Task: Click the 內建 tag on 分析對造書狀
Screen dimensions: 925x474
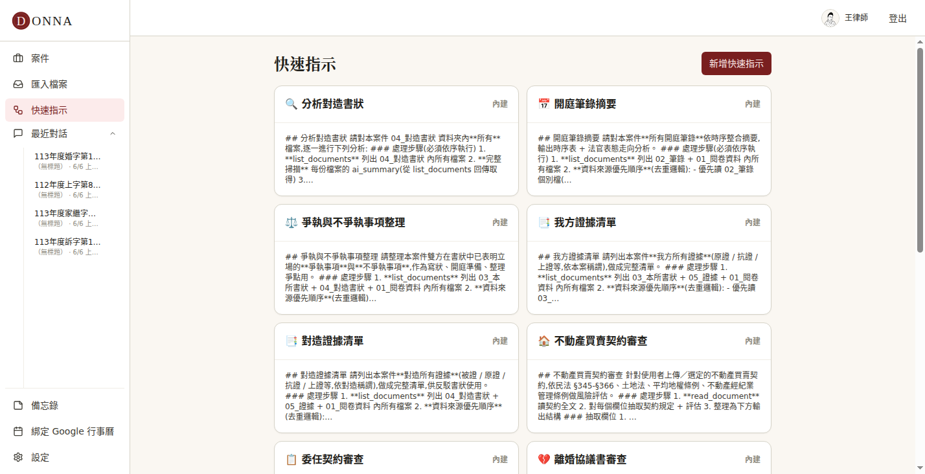Action: (500, 104)
